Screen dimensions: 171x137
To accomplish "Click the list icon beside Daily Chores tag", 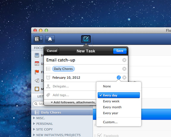I will click(48, 69).
